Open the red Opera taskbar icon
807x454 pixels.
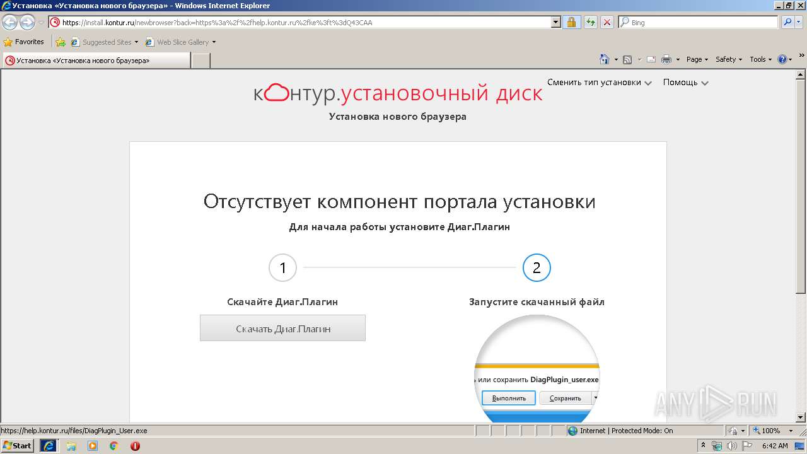pos(135,446)
